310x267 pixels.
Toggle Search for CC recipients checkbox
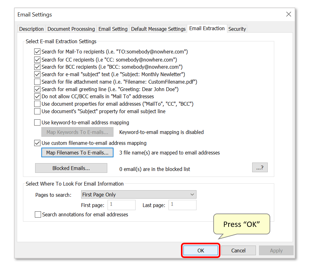pos(37,60)
